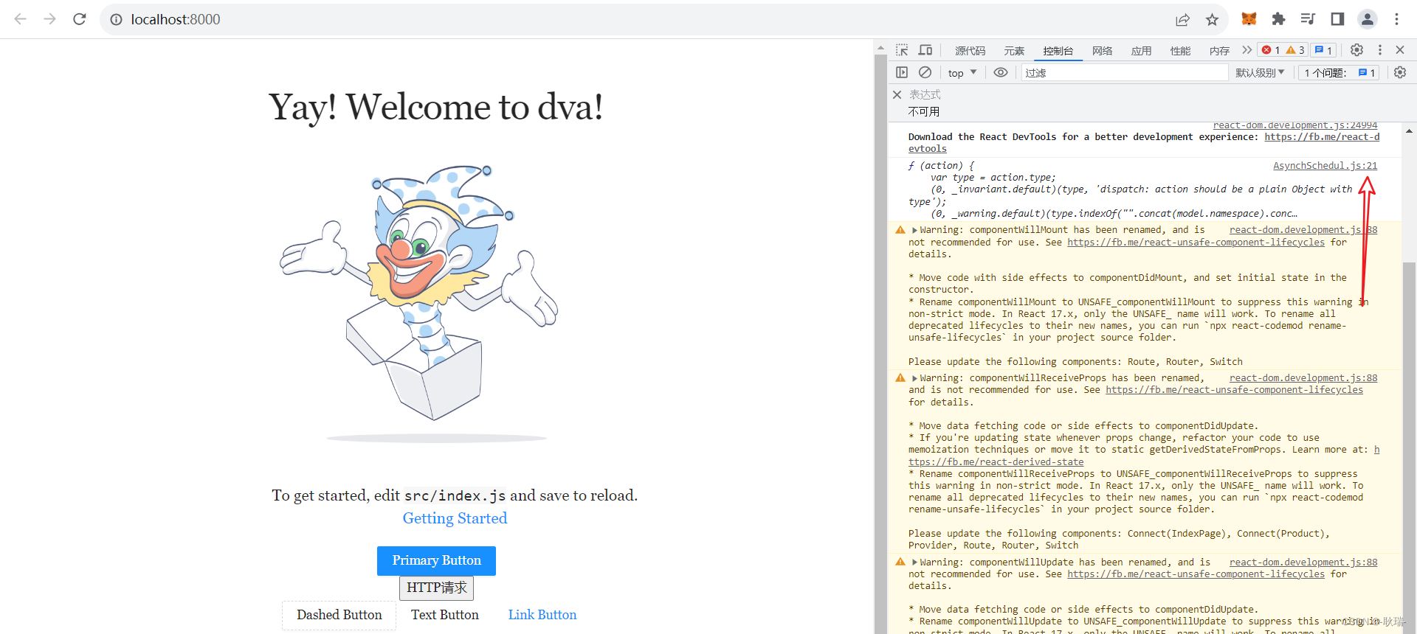This screenshot has height=634, width=1417.
Task: Open the 性能 (Performance) tab
Action: (x=1180, y=51)
